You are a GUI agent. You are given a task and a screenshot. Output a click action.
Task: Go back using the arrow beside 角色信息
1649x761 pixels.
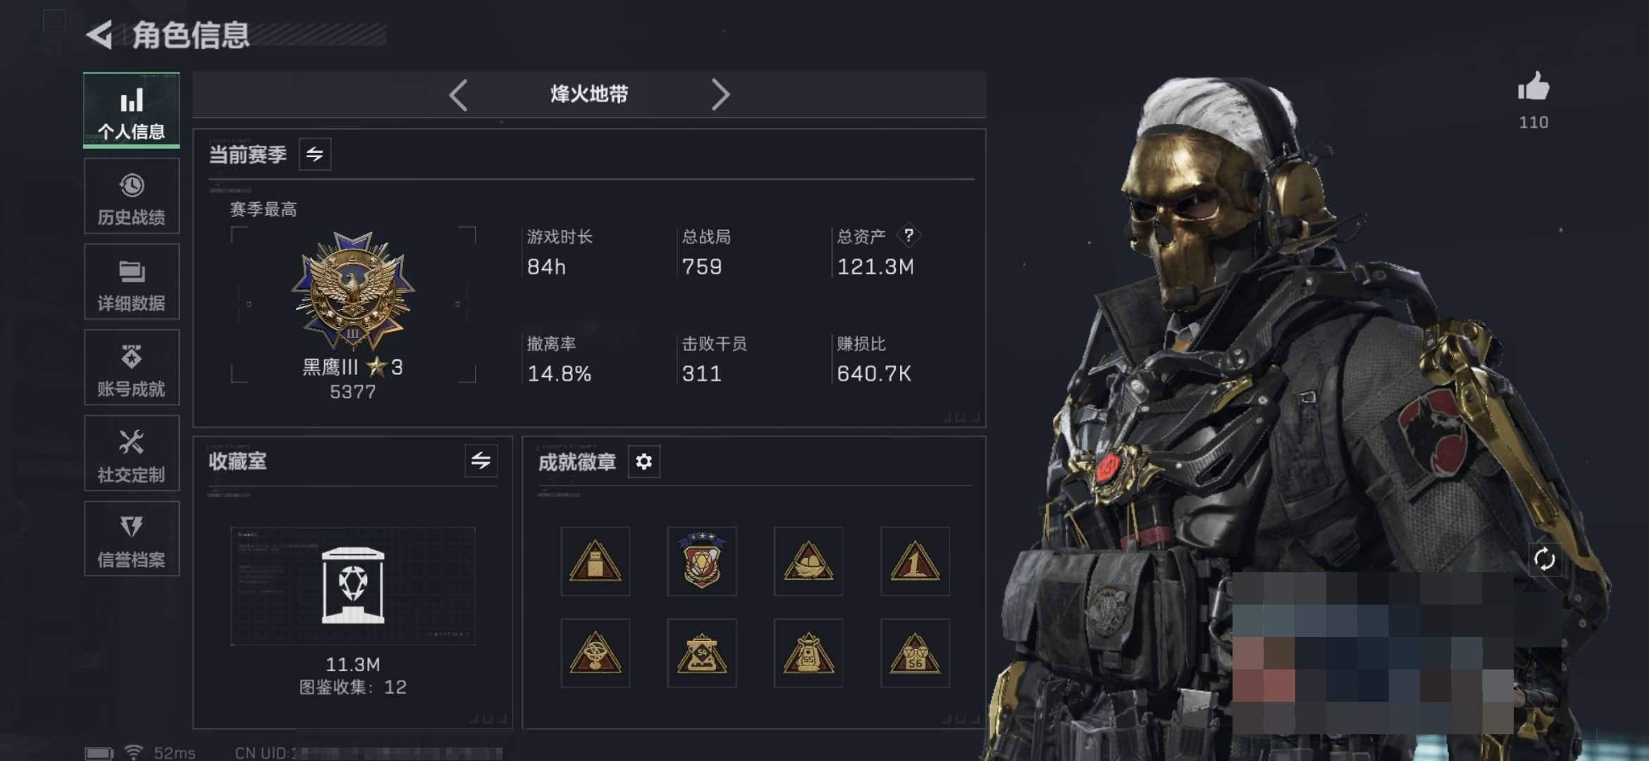point(99,35)
